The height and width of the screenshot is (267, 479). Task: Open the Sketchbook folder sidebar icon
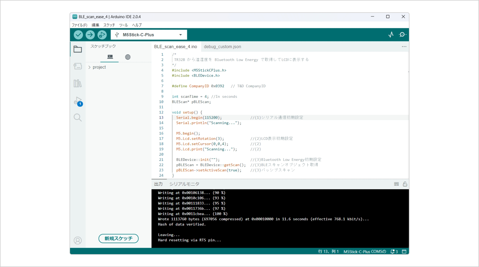(78, 49)
